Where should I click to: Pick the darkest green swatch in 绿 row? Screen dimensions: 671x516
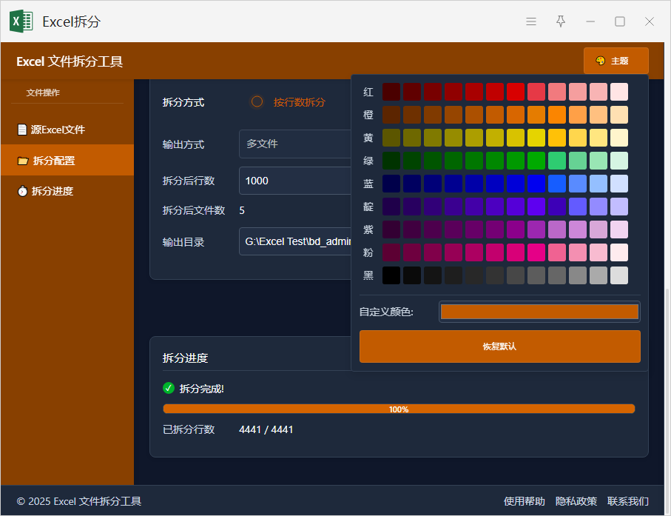coord(391,161)
